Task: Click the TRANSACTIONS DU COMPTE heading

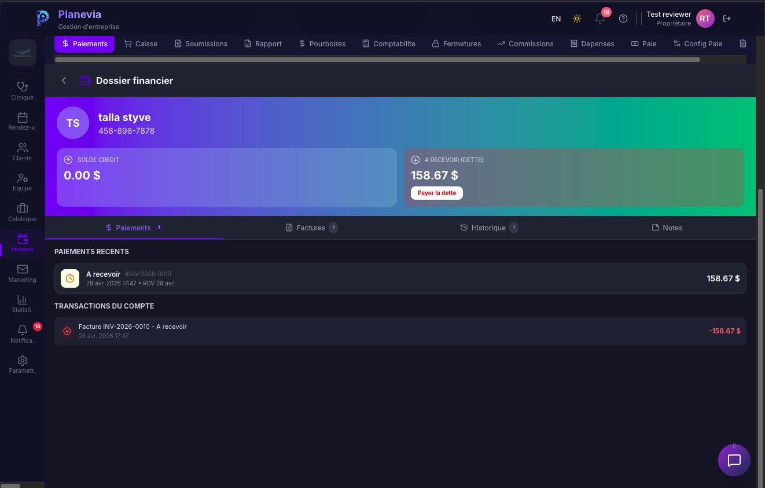Action: [x=104, y=306]
